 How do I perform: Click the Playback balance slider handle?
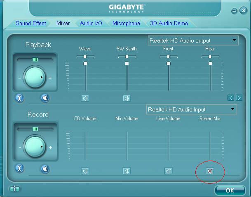(x=35, y=60)
